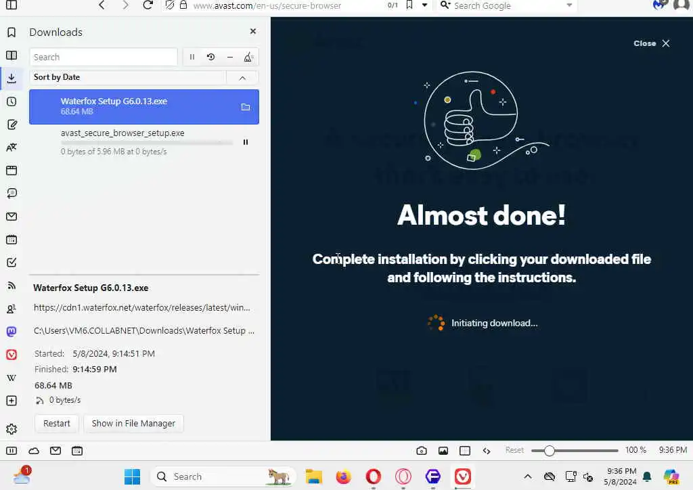Open the Sessions panel icon
Viewport: 693px width, 490px height.
point(12,194)
